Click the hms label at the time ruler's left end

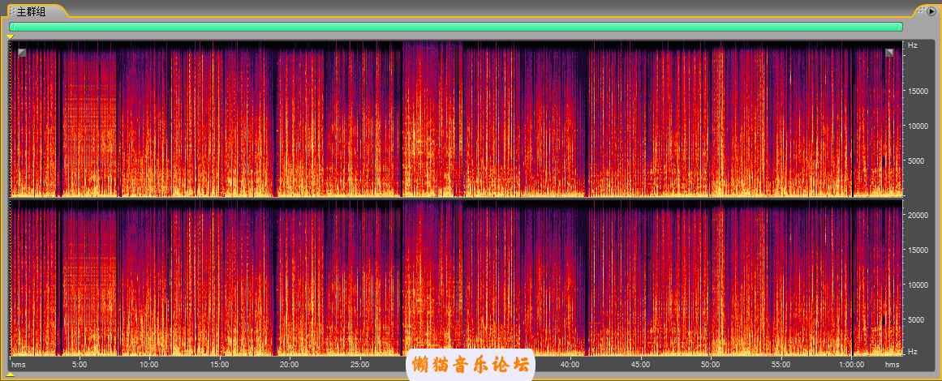click(x=19, y=364)
